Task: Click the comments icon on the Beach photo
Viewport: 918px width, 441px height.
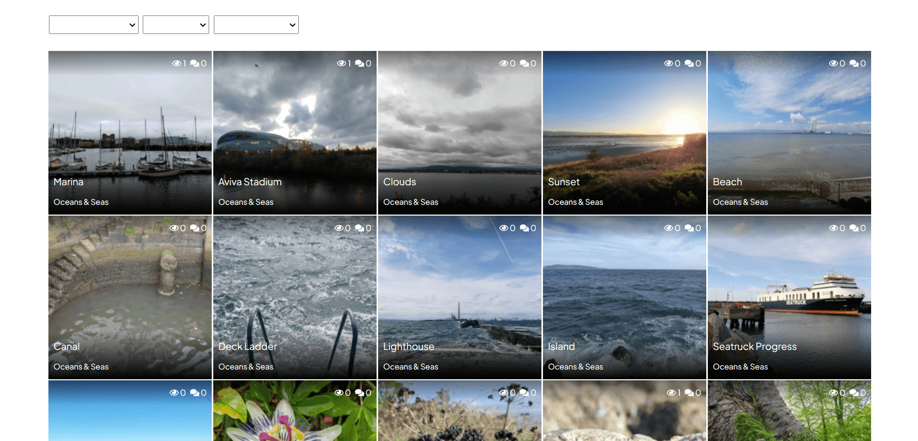Action: (x=854, y=63)
